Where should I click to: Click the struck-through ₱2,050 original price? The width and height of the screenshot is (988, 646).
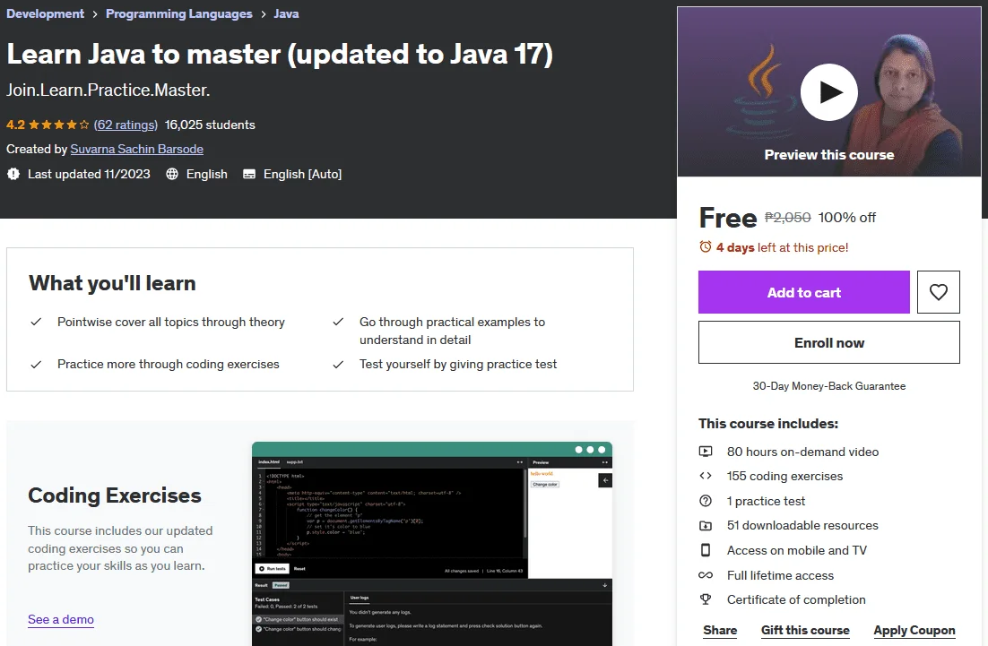tap(788, 217)
